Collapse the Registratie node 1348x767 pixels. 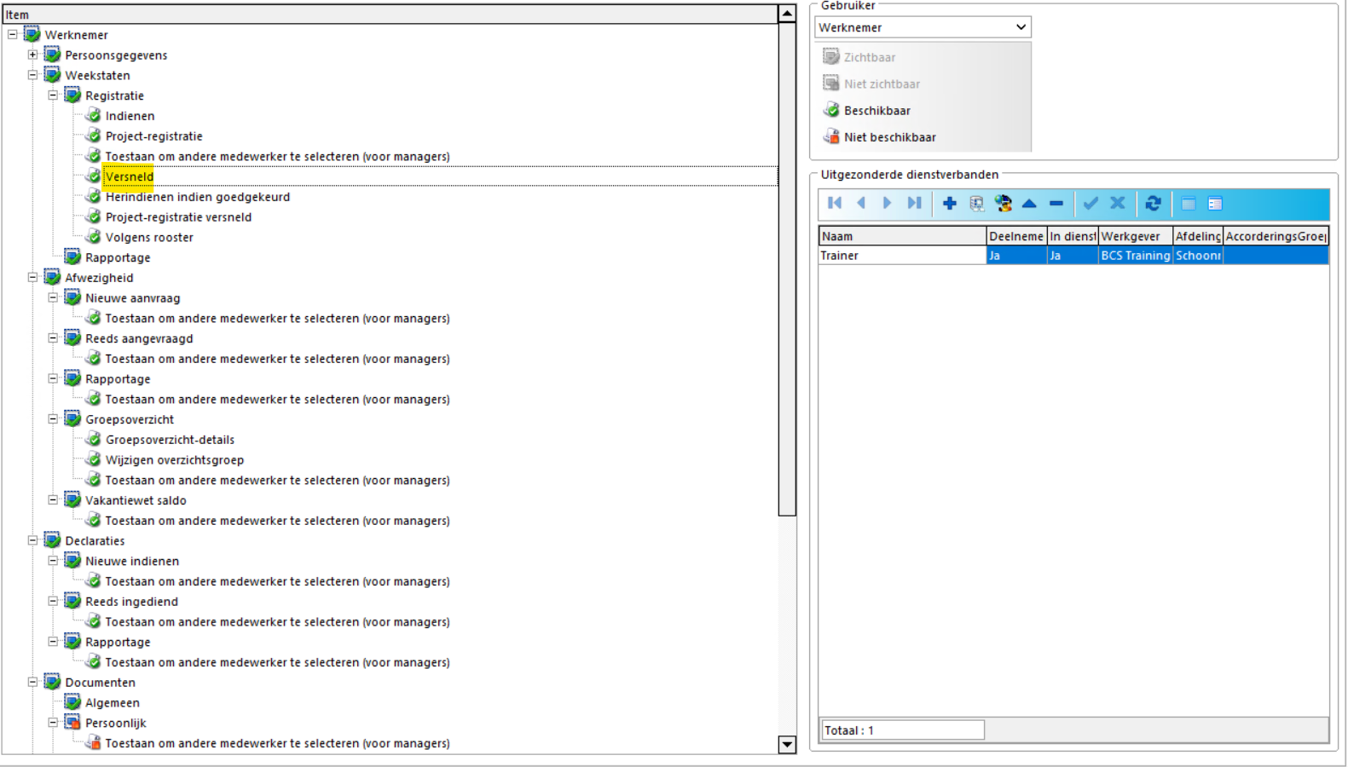point(53,95)
